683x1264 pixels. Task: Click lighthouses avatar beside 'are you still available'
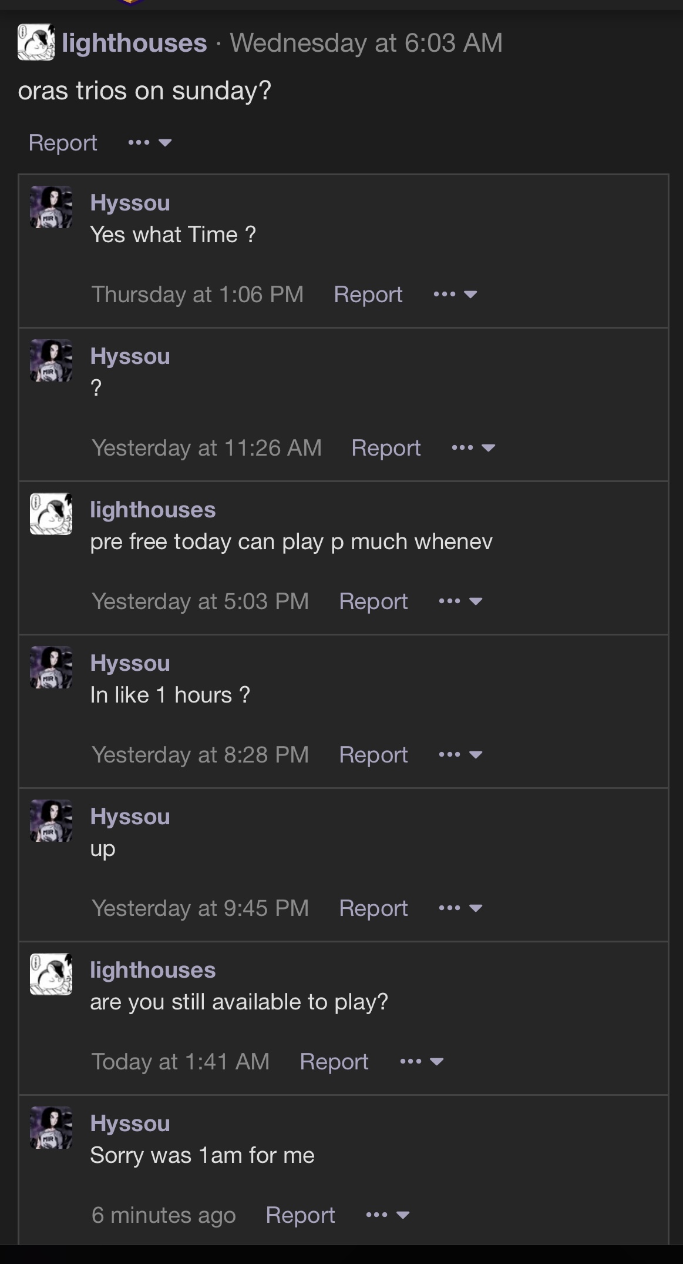pyautogui.click(x=51, y=974)
